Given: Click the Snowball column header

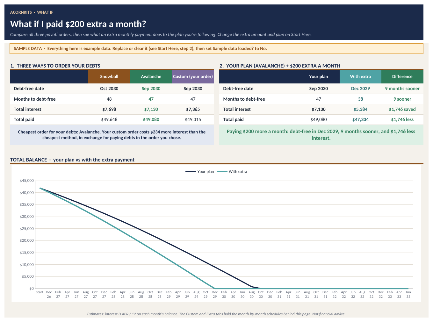Looking at the screenshot, I should point(109,76).
